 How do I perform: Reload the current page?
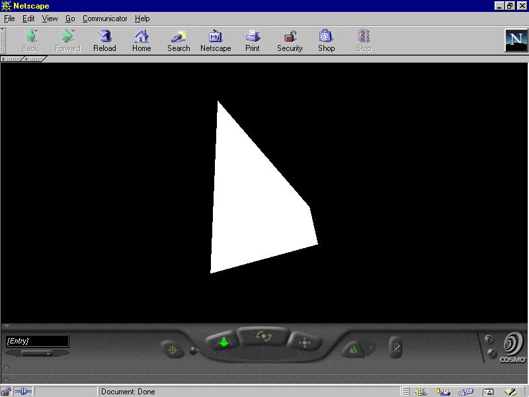point(104,40)
